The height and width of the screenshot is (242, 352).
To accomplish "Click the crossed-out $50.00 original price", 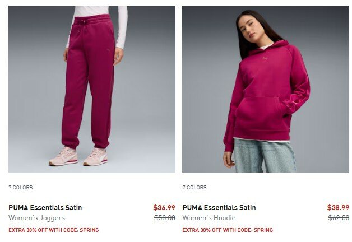I will pyautogui.click(x=165, y=217).
